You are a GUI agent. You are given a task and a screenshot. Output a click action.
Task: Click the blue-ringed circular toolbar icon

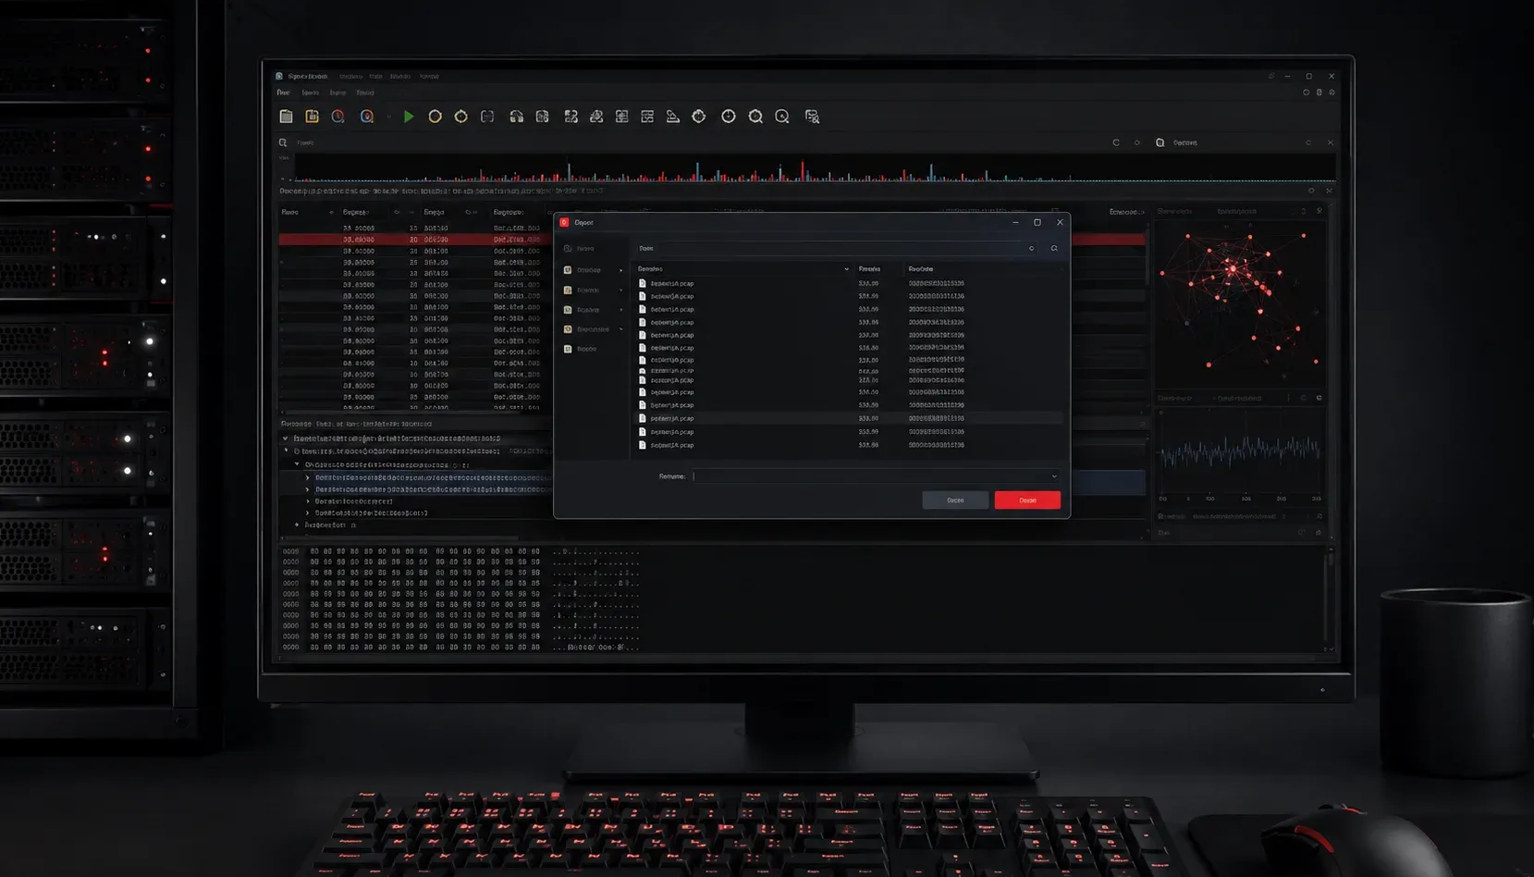tap(367, 117)
